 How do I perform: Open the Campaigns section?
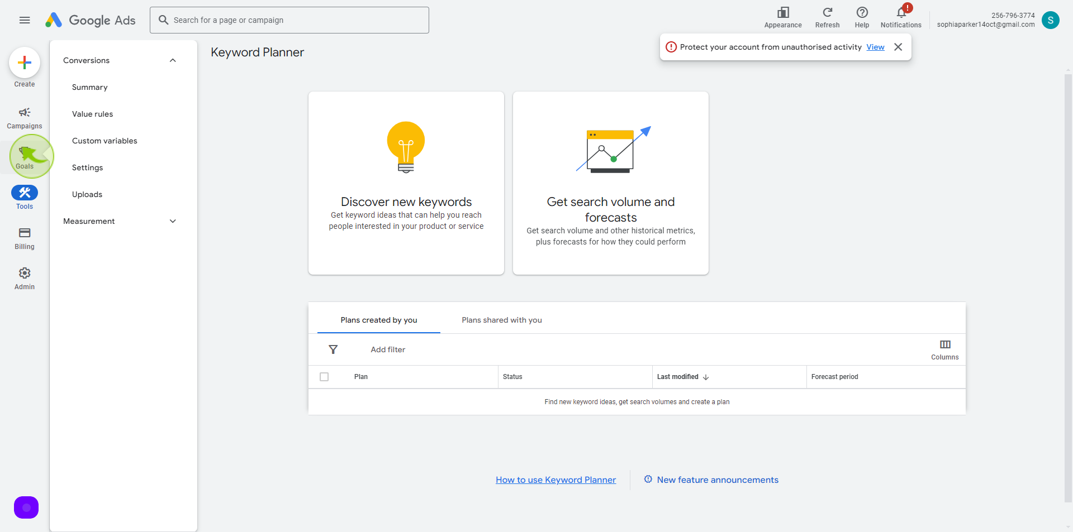click(25, 118)
